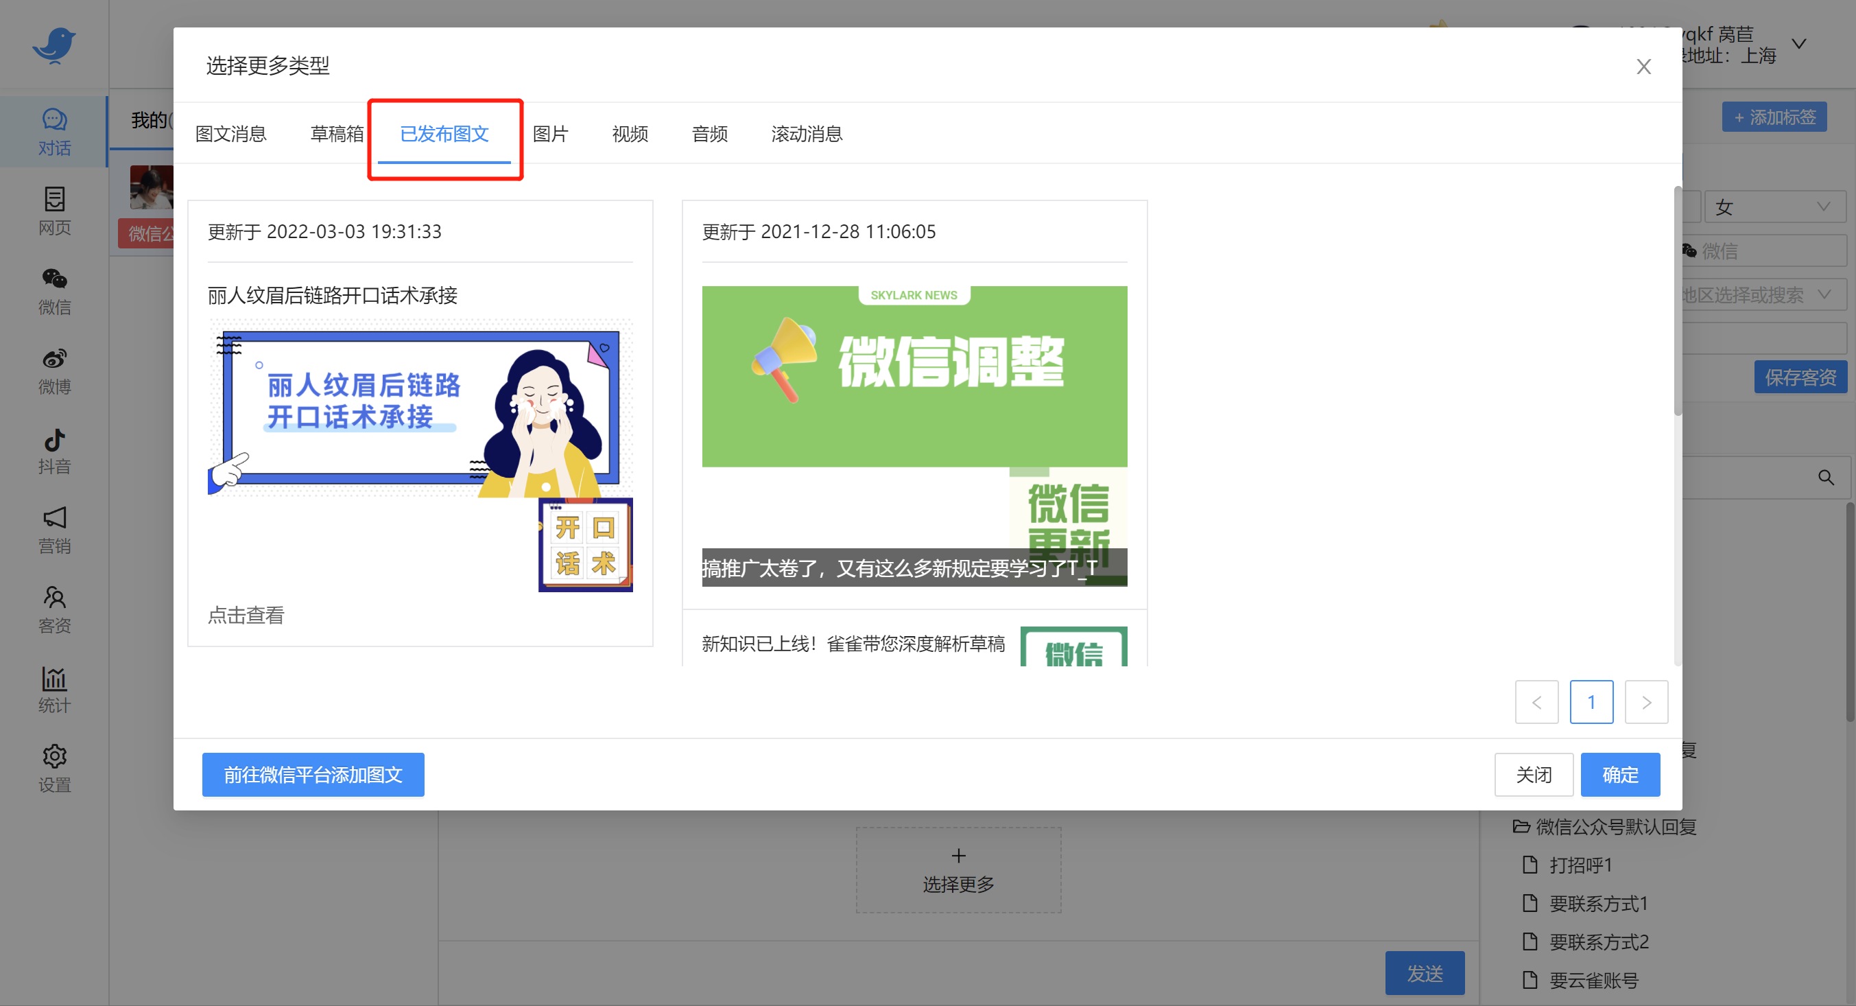Open the account dropdown near 上海
This screenshot has height=1006, width=1856.
[1799, 43]
